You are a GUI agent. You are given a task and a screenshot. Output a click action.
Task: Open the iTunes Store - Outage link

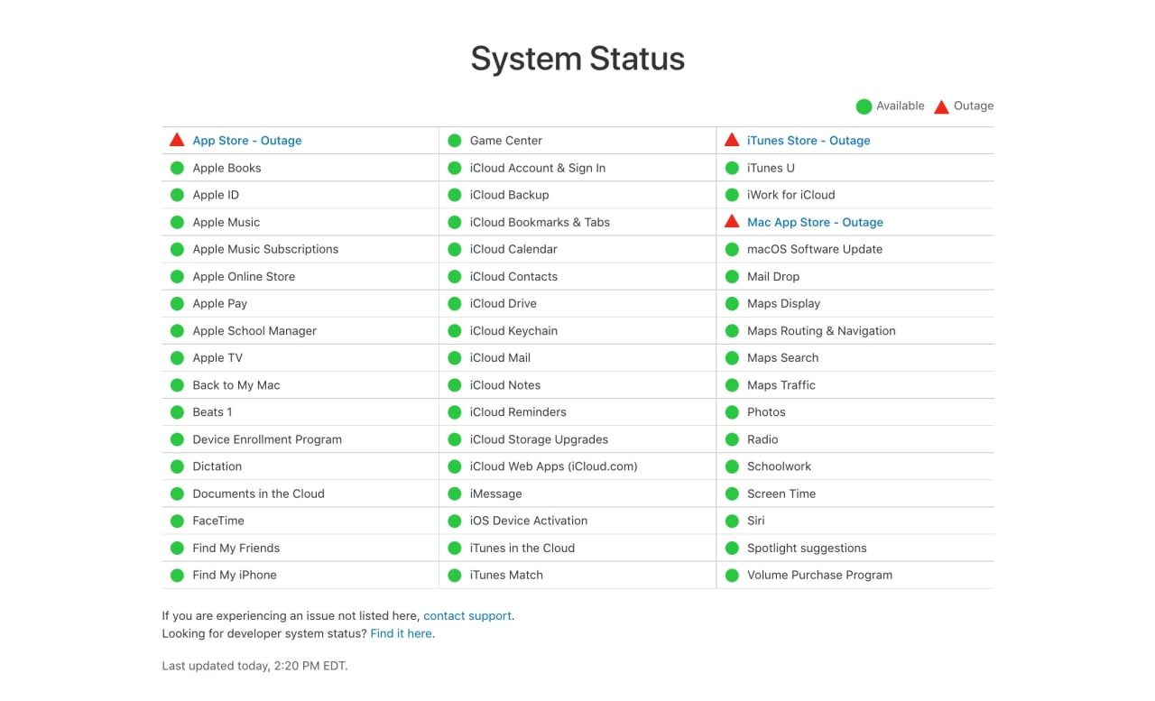click(808, 141)
